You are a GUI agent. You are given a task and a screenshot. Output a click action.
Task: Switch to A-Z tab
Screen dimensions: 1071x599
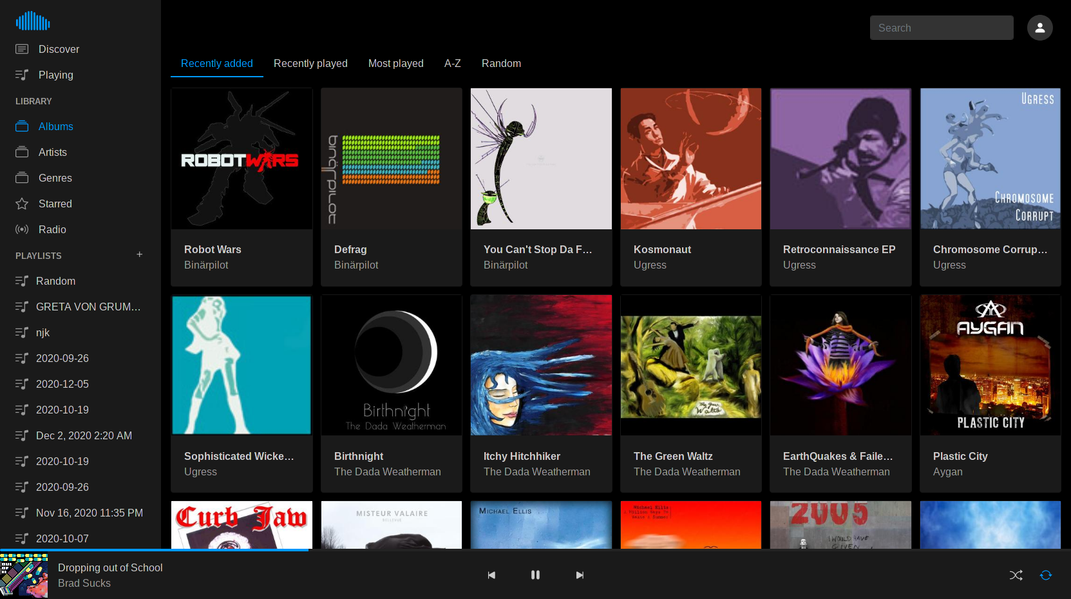point(453,63)
